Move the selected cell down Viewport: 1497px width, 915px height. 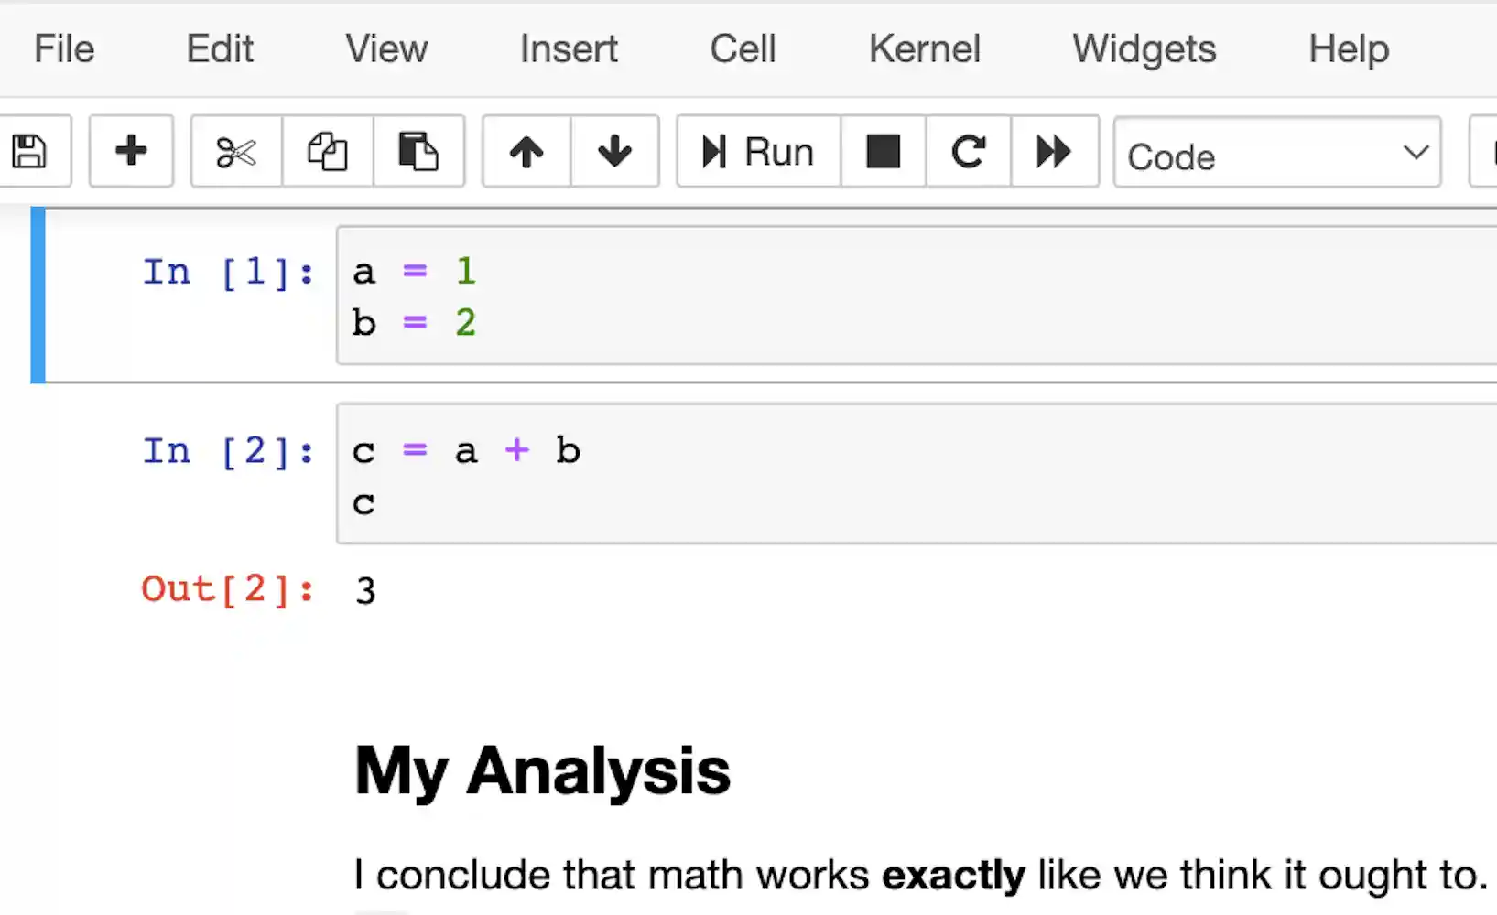tap(614, 151)
